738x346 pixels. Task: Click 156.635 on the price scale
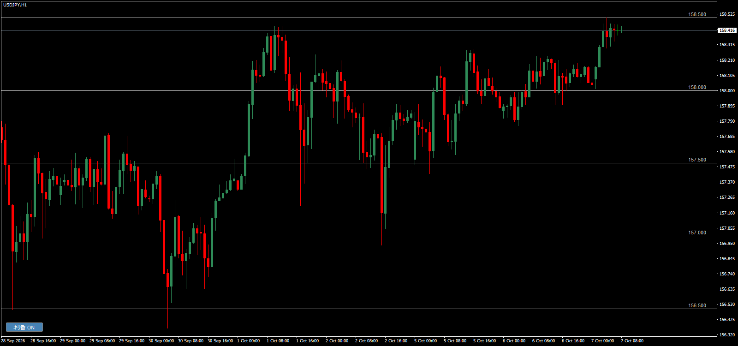(x=727, y=289)
